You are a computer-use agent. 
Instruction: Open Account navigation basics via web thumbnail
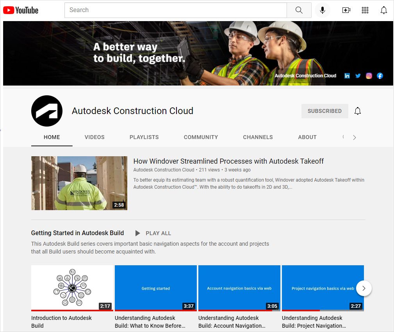(239, 288)
